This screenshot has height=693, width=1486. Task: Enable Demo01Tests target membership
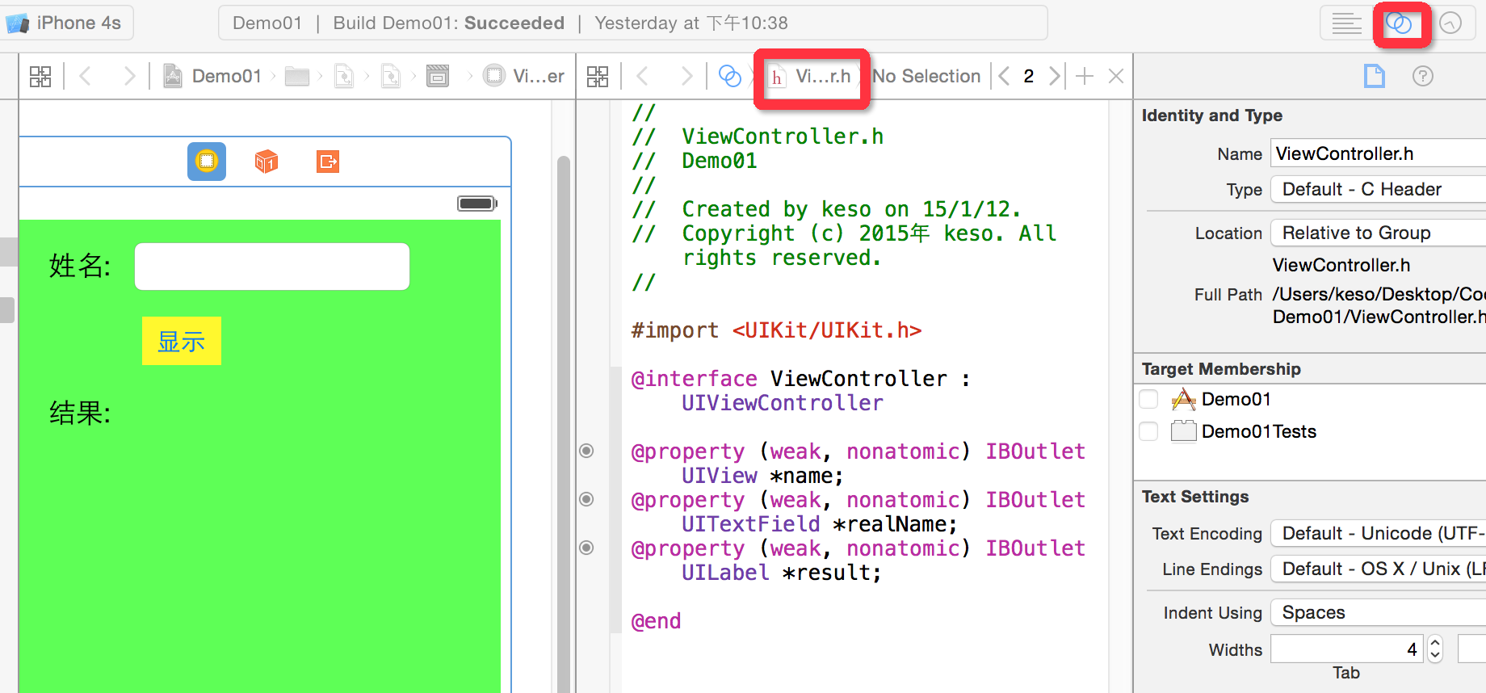click(1148, 431)
